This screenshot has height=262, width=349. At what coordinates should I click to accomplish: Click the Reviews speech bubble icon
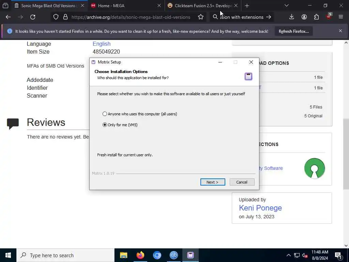pyautogui.click(x=13, y=124)
